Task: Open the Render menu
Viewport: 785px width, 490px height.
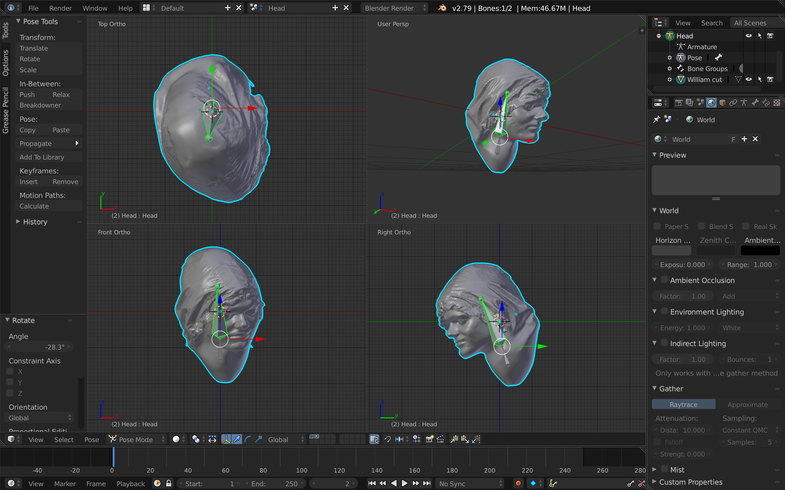Action: [60, 8]
